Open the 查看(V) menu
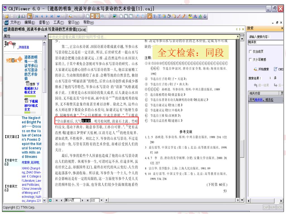The width and height of the screenshot is (286, 214). coord(44,22)
